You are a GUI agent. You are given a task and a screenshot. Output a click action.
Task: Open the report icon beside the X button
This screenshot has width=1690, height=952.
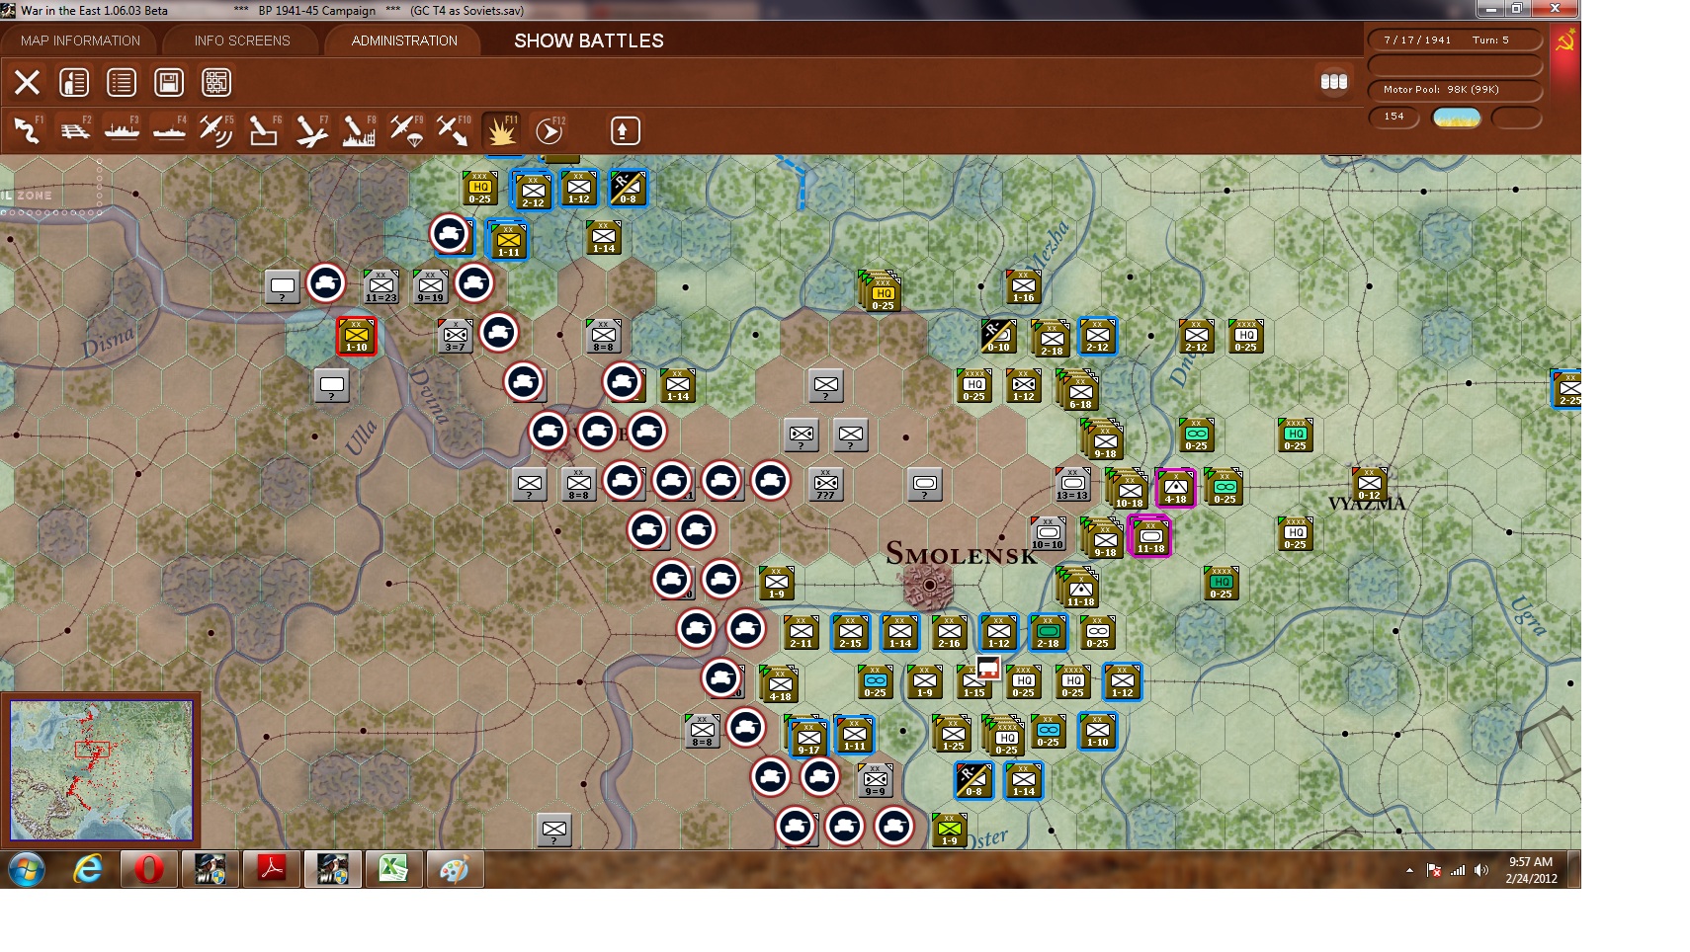click(74, 82)
